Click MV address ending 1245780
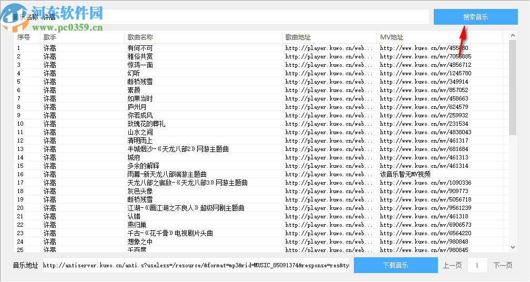Viewport: 530px width, 282px height. tap(425, 73)
